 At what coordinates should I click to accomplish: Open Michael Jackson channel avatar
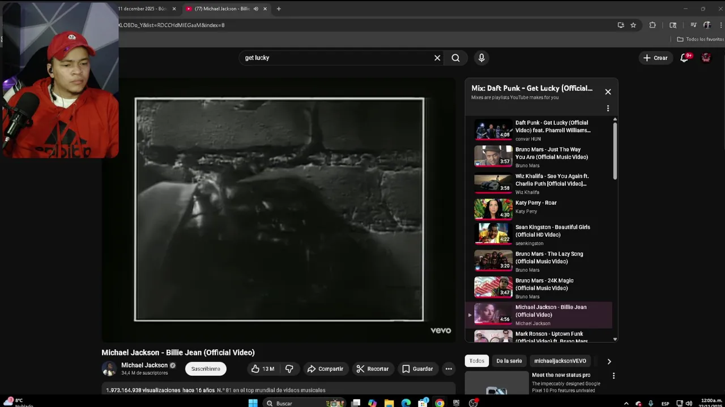pyautogui.click(x=109, y=369)
